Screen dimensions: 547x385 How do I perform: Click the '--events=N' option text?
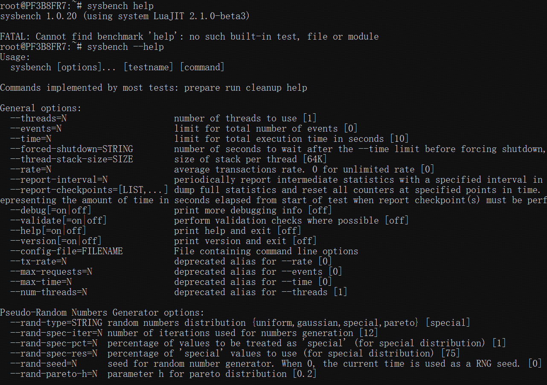point(36,129)
